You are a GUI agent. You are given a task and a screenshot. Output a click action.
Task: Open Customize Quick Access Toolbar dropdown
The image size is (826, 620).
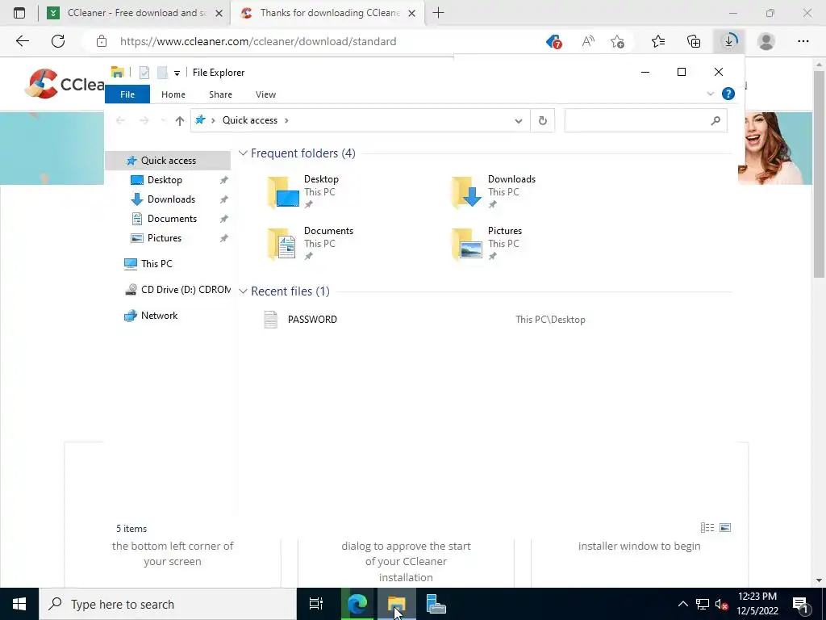pyautogui.click(x=177, y=73)
